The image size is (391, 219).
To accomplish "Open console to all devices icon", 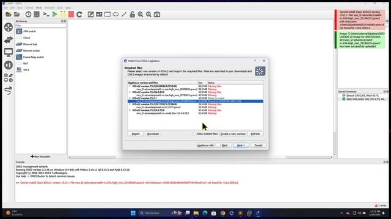I will pos(46,15).
